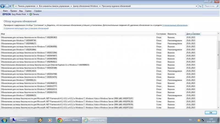Click the orange tray notification icon

coord(199,120)
